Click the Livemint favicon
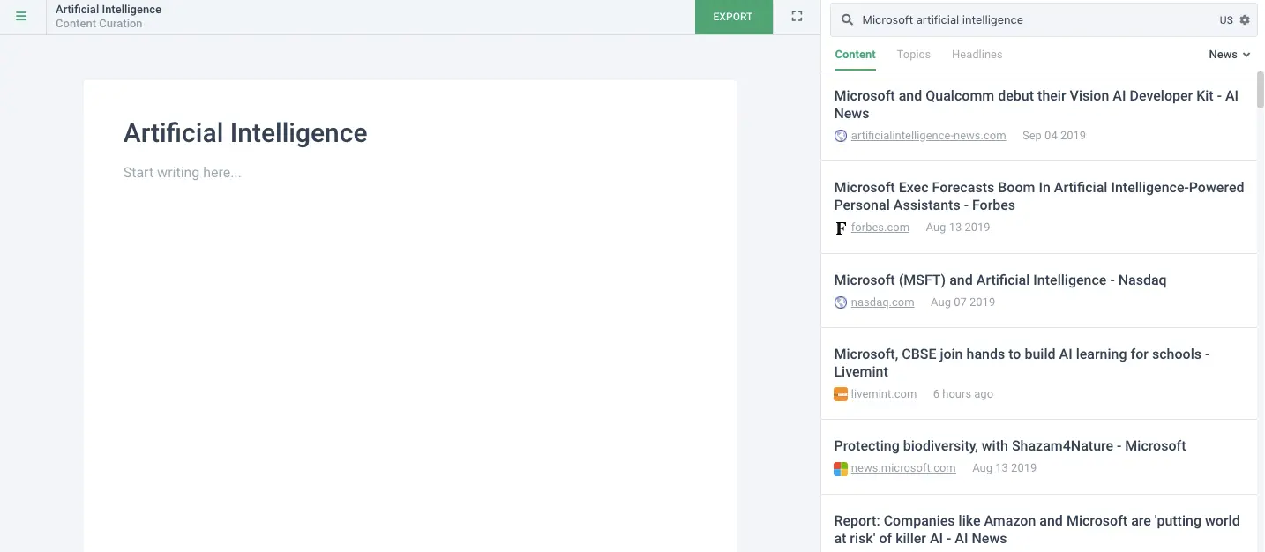Viewport: 1265px width, 552px height. [841, 394]
